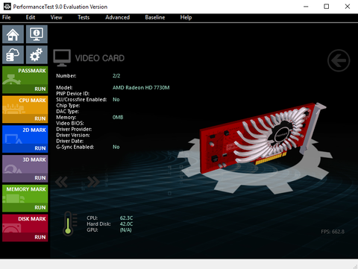This screenshot has height=269, width=358.
Task: Open the cloud baseline manager icon
Action: tap(13, 54)
